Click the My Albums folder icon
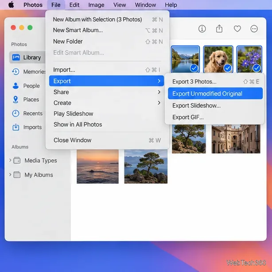Viewport: 272px width, 272px height. coord(17,175)
